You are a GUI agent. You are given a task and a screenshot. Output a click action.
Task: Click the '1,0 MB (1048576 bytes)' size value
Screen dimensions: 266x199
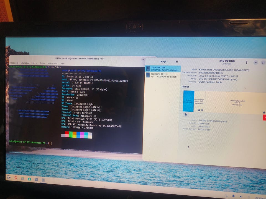coord(213,121)
